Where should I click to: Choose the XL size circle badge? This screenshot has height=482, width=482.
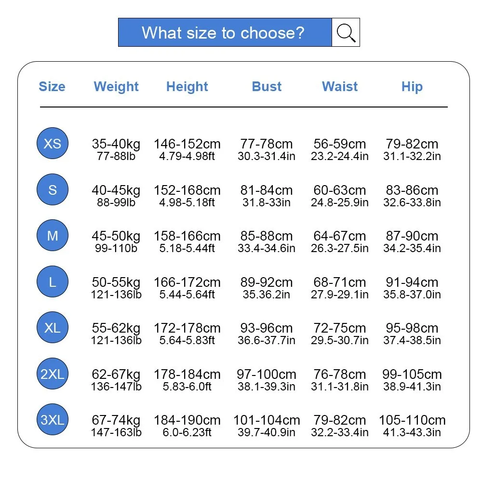53,328
